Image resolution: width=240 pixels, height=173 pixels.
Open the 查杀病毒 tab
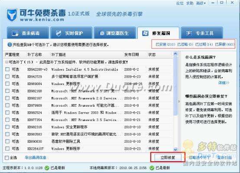[x=28, y=33]
